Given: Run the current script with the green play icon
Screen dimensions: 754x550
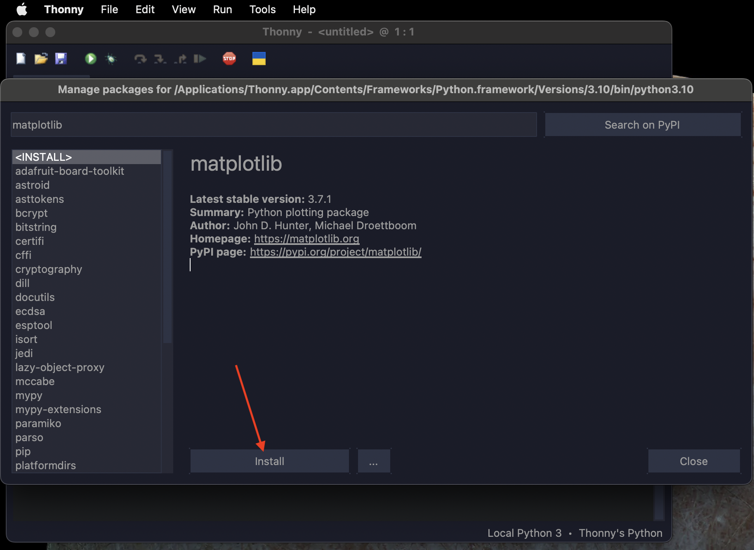Looking at the screenshot, I should 91,59.
